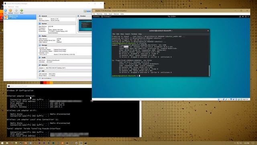The height and width of the screenshot is (145, 257).
Task: Click the VM preview thumbnail
Action: [x=85, y=25]
